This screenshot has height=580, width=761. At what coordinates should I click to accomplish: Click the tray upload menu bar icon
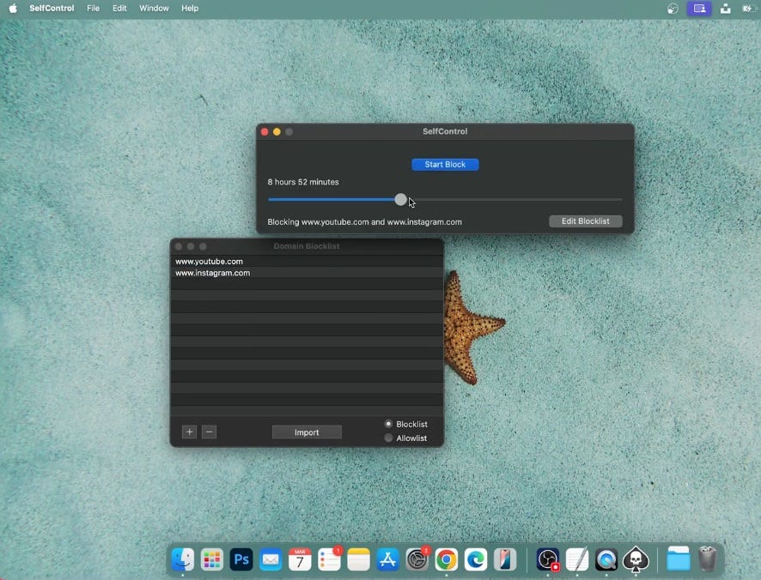pos(726,9)
